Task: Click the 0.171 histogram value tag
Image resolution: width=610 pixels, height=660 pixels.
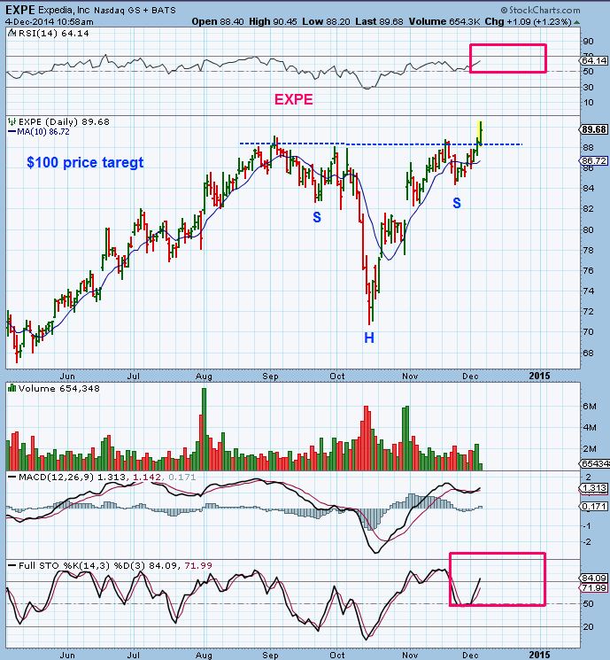Action: coord(594,507)
